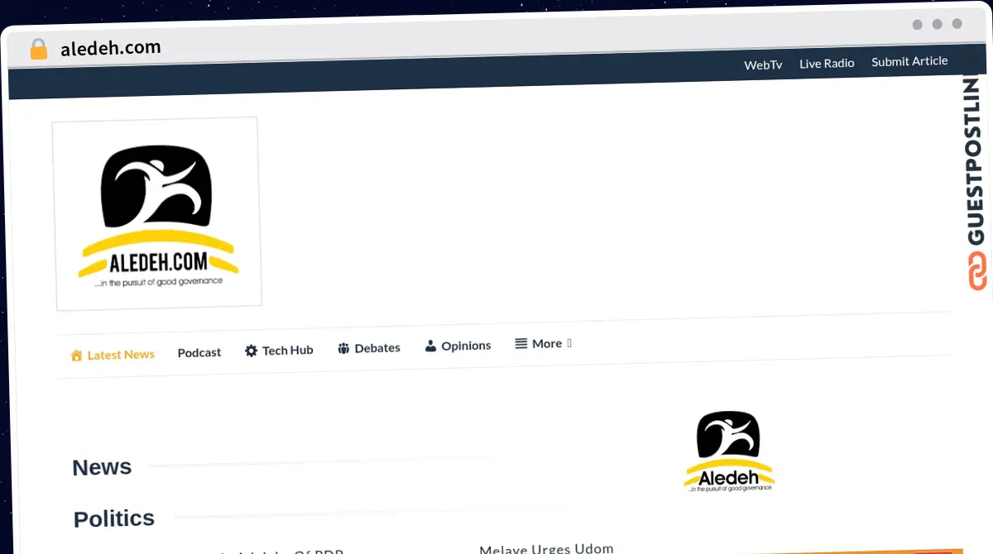
Task: Click the person icon beside Opinions
Action: click(430, 346)
